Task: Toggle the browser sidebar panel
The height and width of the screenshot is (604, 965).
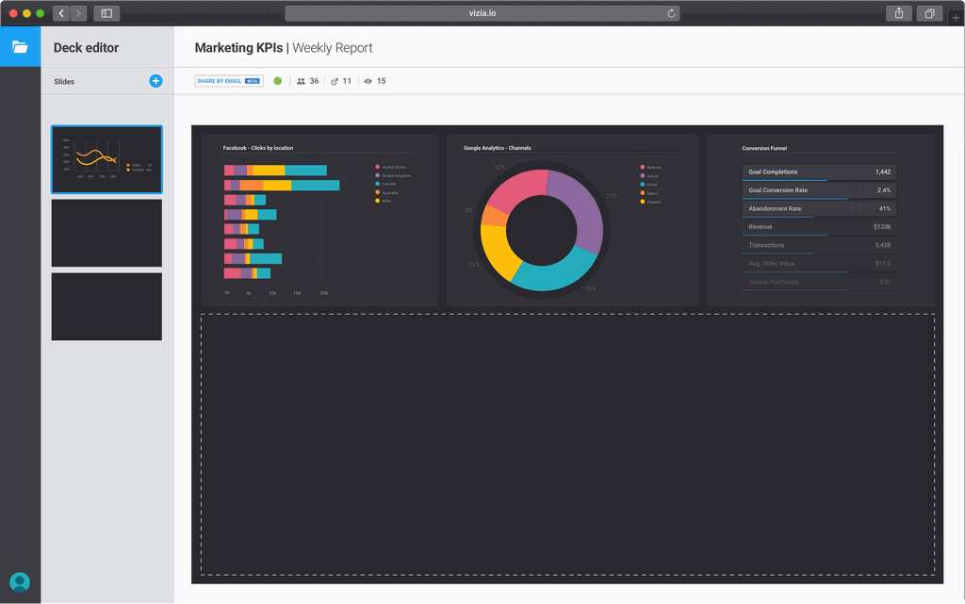Action: (106, 13)
